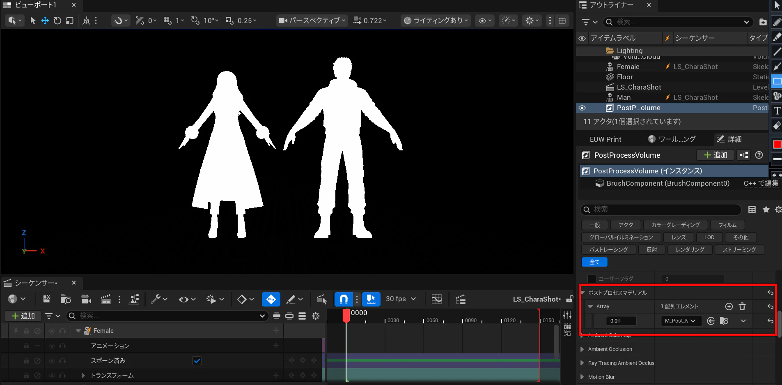Click the 0.01 blend weight input field
This screenshot has height=385, width=782.
(x=621, y=321)
